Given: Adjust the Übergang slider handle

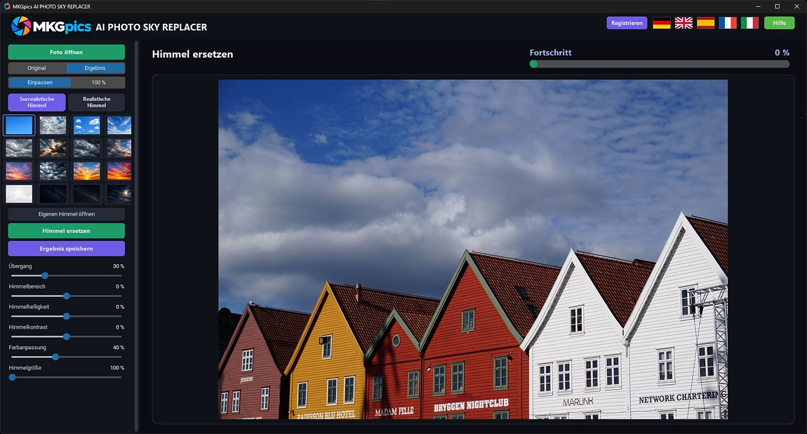Looking at the screenshot, I should click(x=45, y=276).
